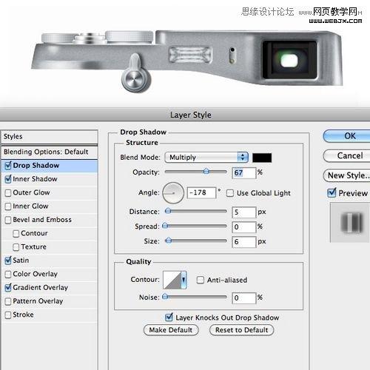Enable Color Overlay checkbox
This screenshot has width=370, height=370.
tap(8, 274)
